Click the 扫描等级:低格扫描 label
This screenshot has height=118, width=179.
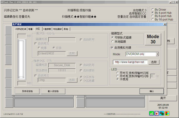[x=79, y=10]
